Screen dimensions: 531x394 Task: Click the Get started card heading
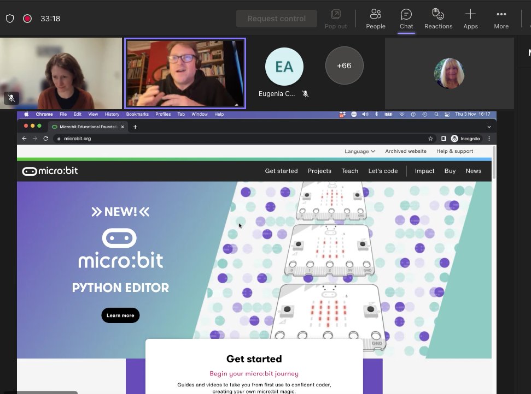(254, 359)
